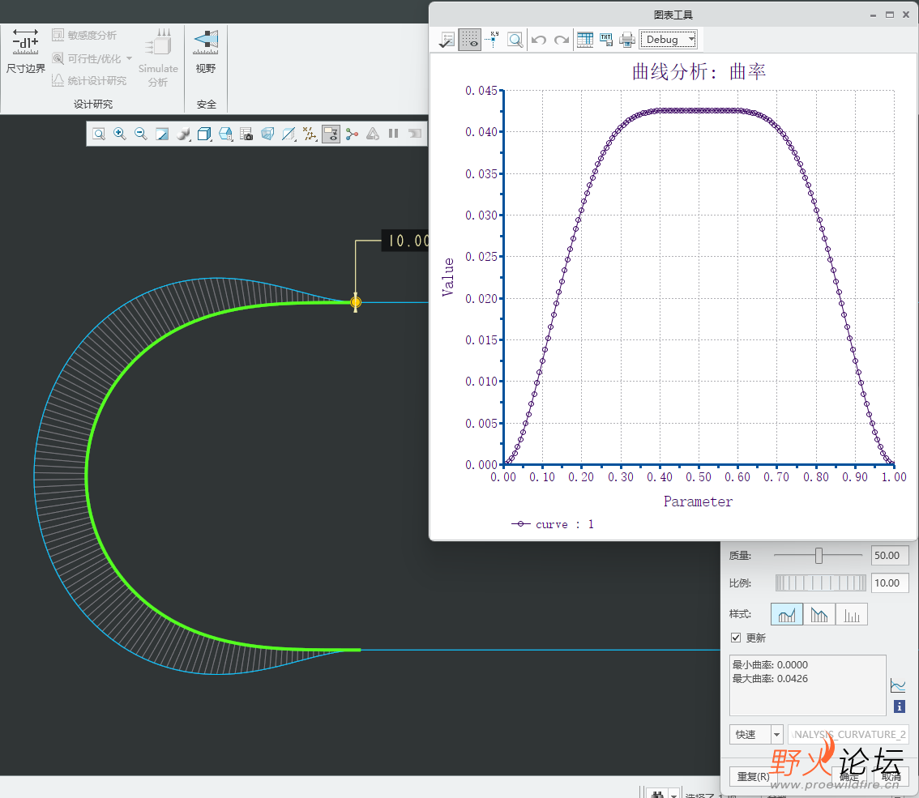Click the 质量 slider handle
919x798 pixels.
[819, 556]
